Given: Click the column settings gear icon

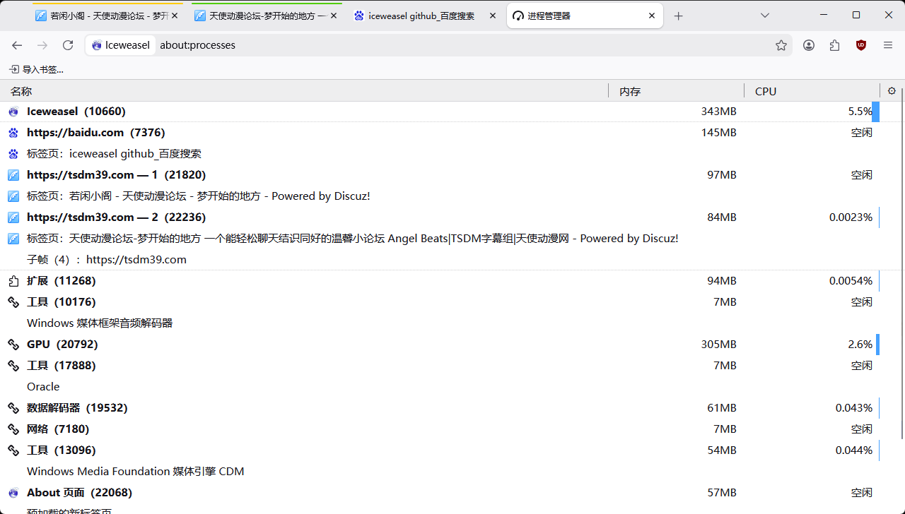Looking at the screenshot, I should [892, 91].
